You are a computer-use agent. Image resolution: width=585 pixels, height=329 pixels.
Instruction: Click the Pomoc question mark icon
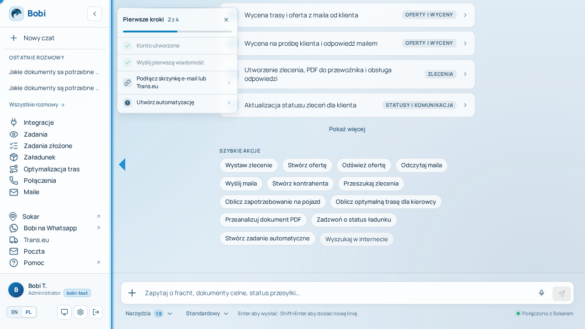14,263
